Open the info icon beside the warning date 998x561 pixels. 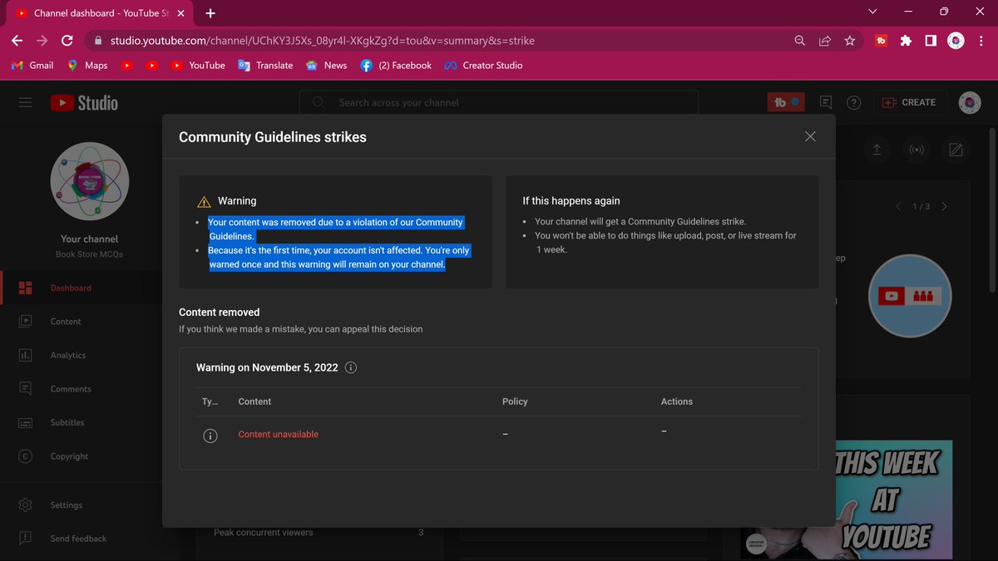tap(351, 367)
